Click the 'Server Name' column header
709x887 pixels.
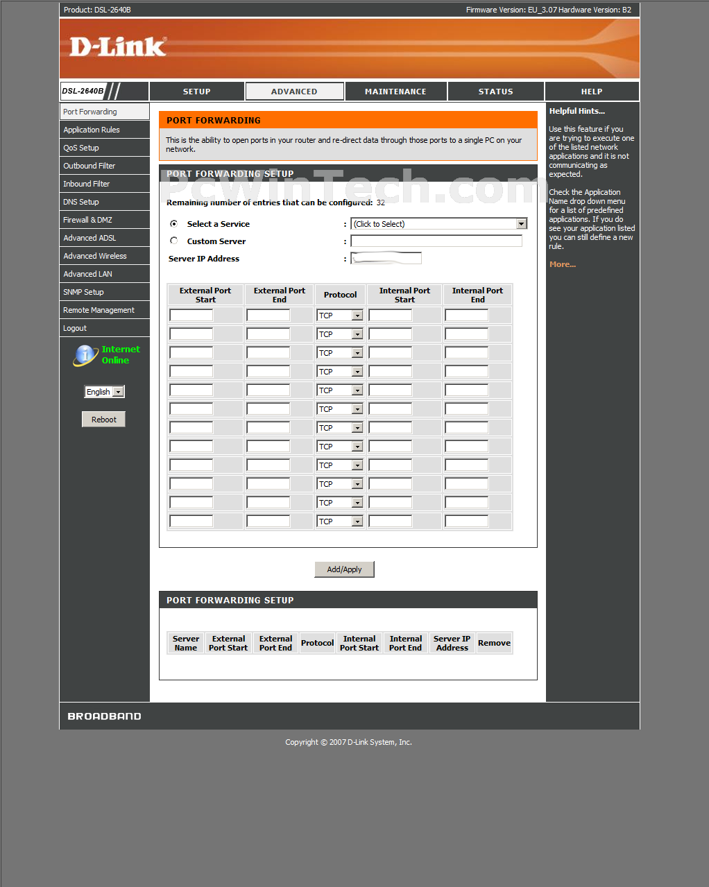pos(186,643)
